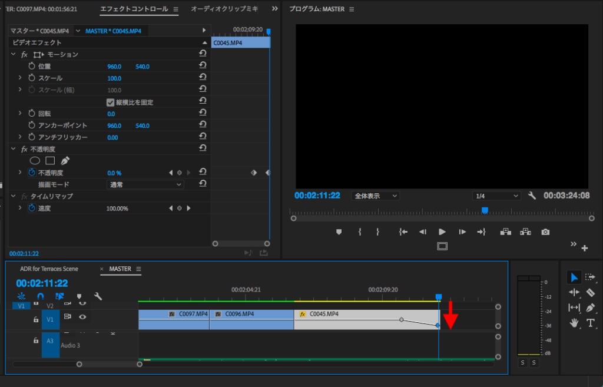603x387 pixels.
Task: Open the 全体表示 zoom level dropdown
Action: click(375, 196)
